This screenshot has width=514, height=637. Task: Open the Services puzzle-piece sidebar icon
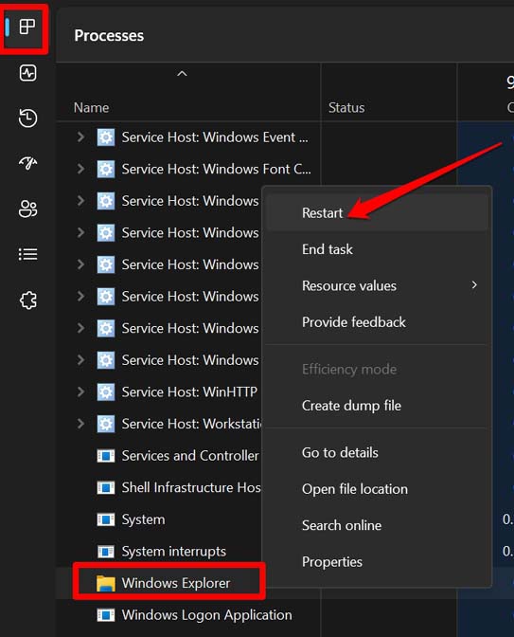(x=28, y=300)
